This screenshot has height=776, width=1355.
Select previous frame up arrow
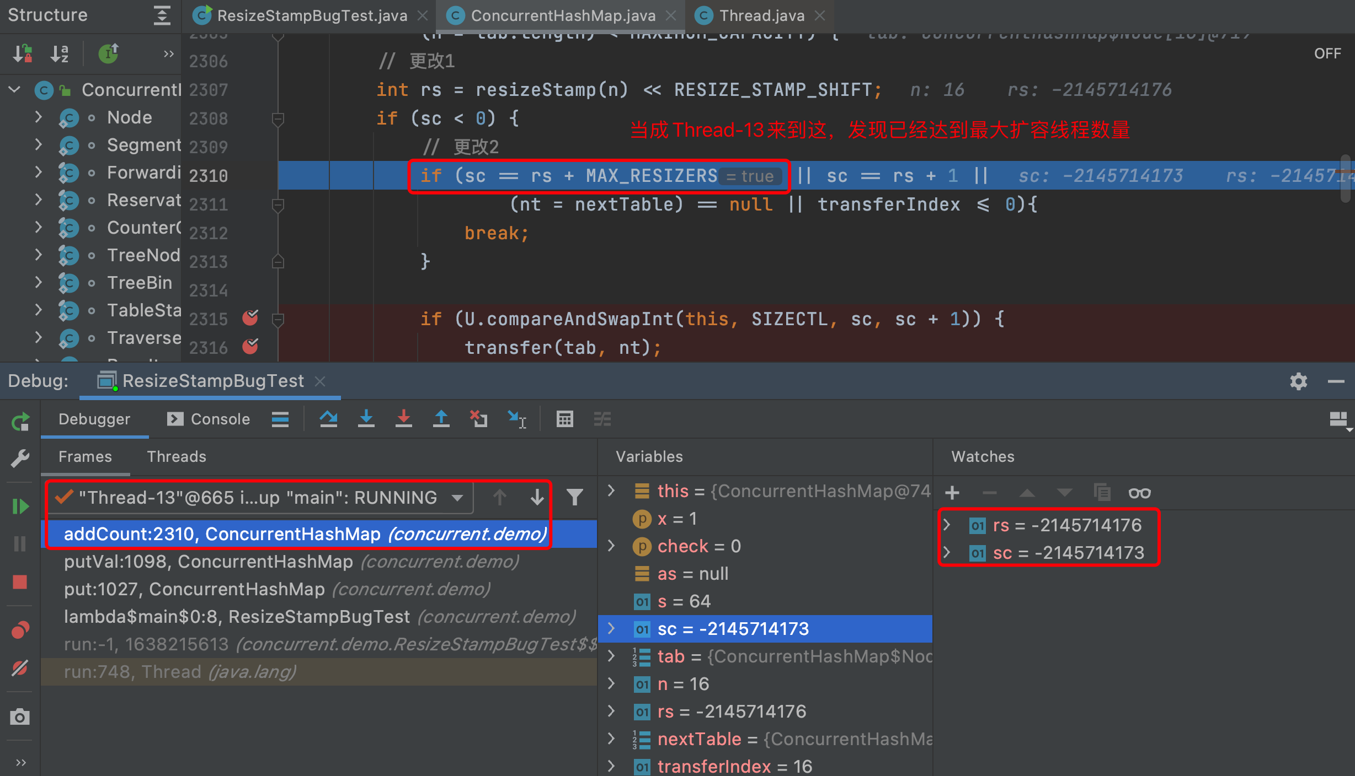coord(500,498)
